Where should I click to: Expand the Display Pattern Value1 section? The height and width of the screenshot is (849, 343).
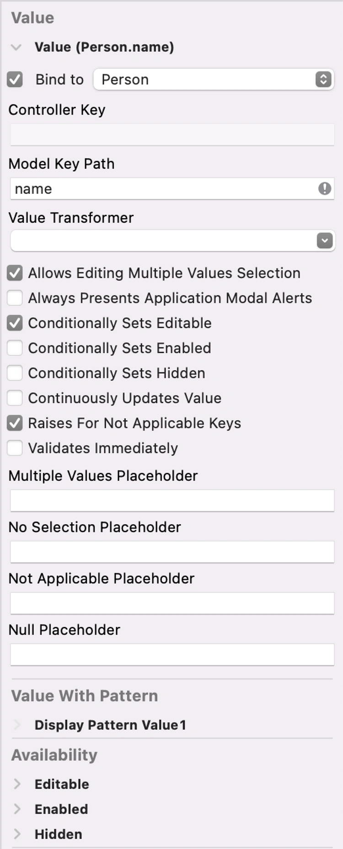(17, 725)
